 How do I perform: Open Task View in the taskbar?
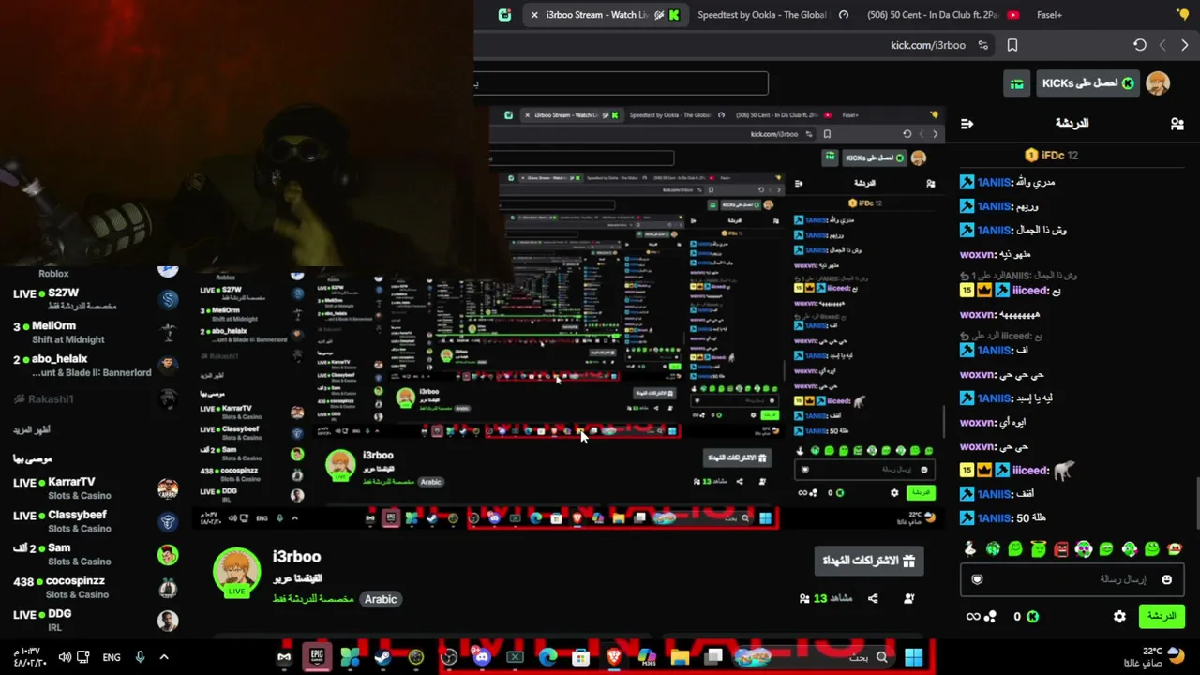coord(714,657)
